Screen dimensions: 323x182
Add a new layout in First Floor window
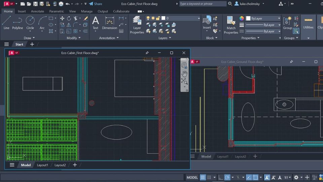pos(75,165)
